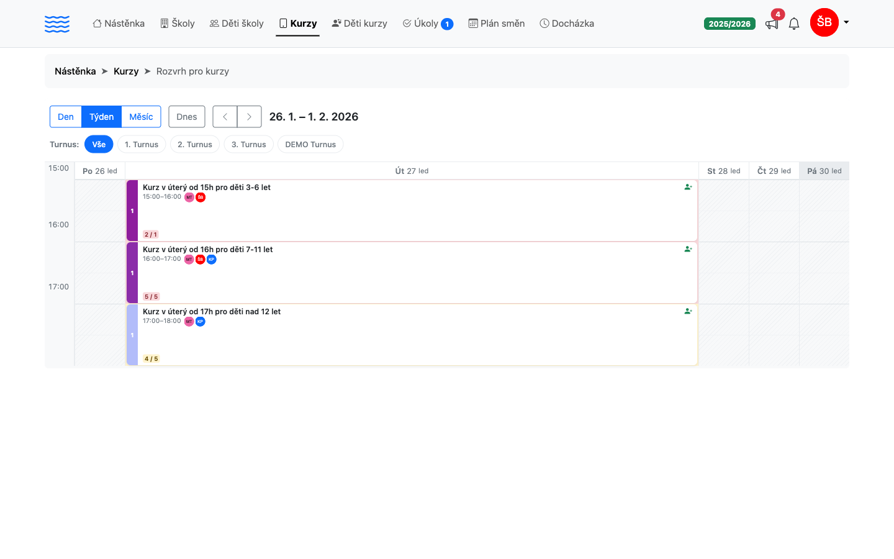This screenshot has height=559, width=894.
Task: Click MT avatar on 17:00 course
Action: [x=189, y=322]
